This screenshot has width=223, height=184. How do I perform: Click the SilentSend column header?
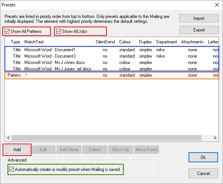(105, 42)
